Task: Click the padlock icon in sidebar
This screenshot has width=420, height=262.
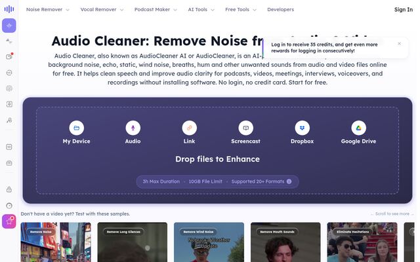Action: pyautogui.click(x=9, y=189)
